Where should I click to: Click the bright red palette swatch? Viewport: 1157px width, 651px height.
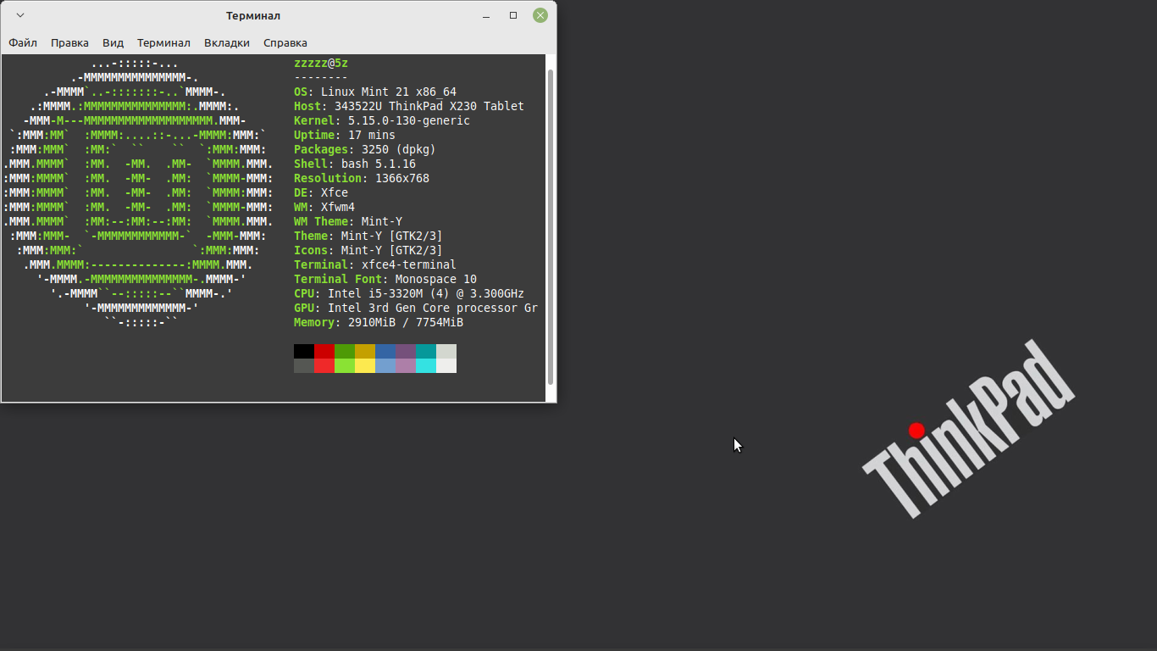pyautogui.click(x=324, y=365)
